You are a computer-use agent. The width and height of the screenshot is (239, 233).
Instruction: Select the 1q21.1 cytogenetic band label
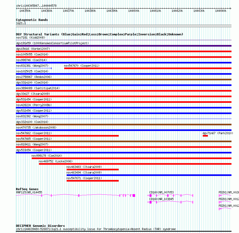(x=21, y=23)
